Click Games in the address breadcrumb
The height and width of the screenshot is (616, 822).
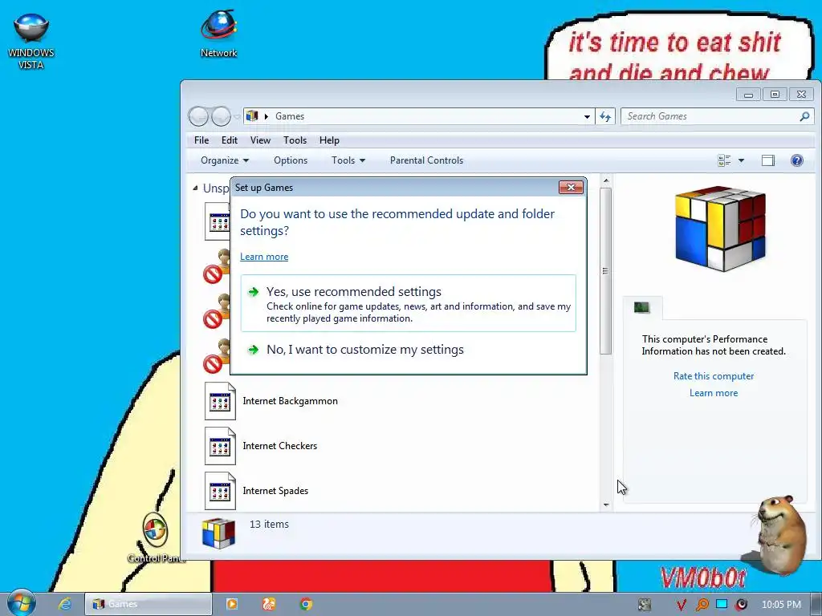290,116
